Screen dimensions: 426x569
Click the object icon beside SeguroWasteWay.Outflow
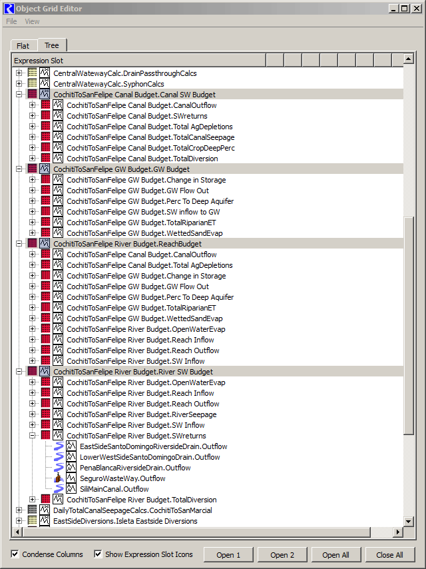pos(59,478)
